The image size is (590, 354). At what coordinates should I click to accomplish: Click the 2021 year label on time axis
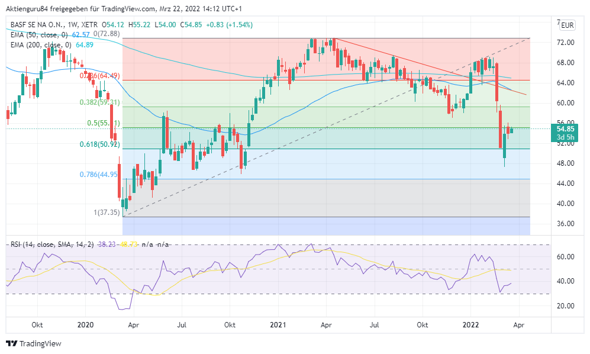tap(278, 325)
